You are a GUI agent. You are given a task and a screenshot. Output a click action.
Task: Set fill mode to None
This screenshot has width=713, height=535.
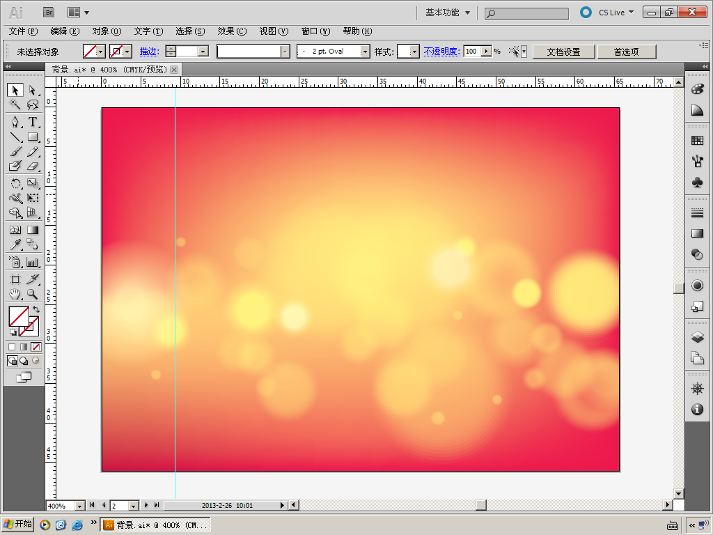[36, 347]
